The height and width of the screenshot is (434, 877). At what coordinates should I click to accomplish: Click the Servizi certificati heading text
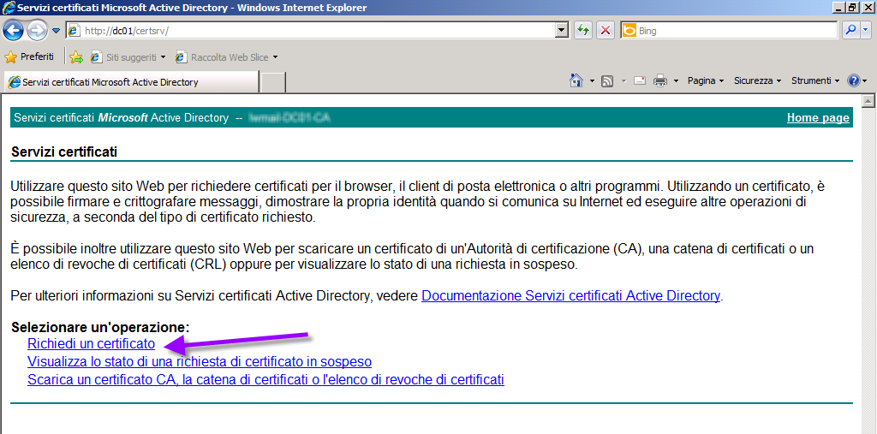coord(64,152)
